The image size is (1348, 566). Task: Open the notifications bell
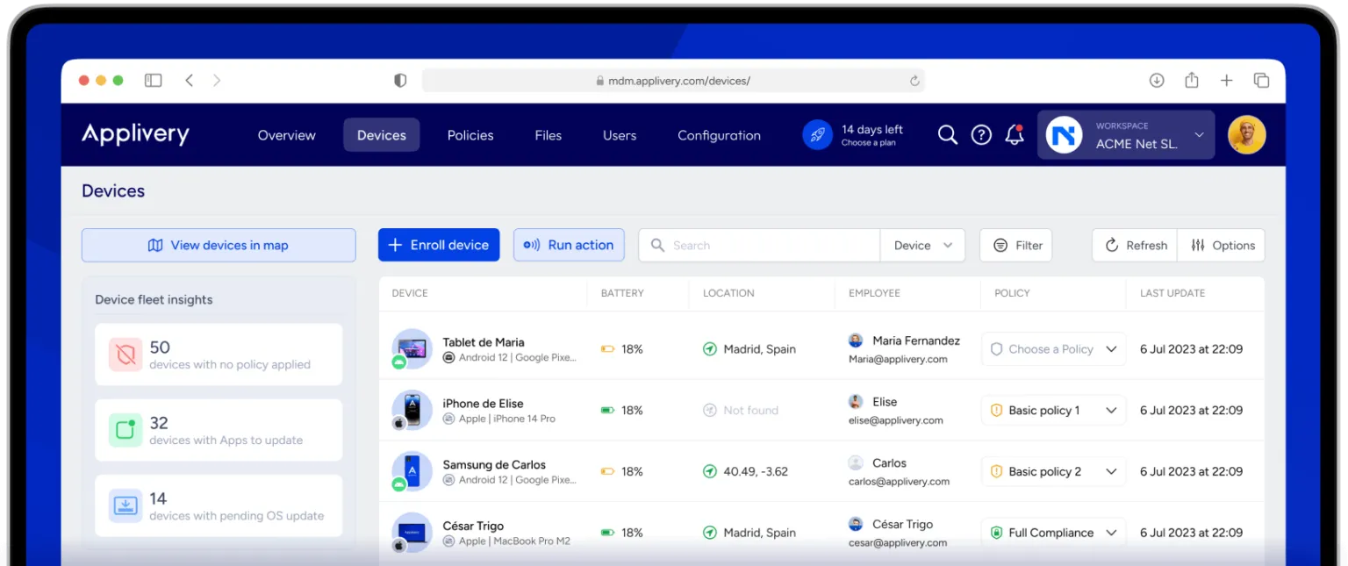point(1015,135)
